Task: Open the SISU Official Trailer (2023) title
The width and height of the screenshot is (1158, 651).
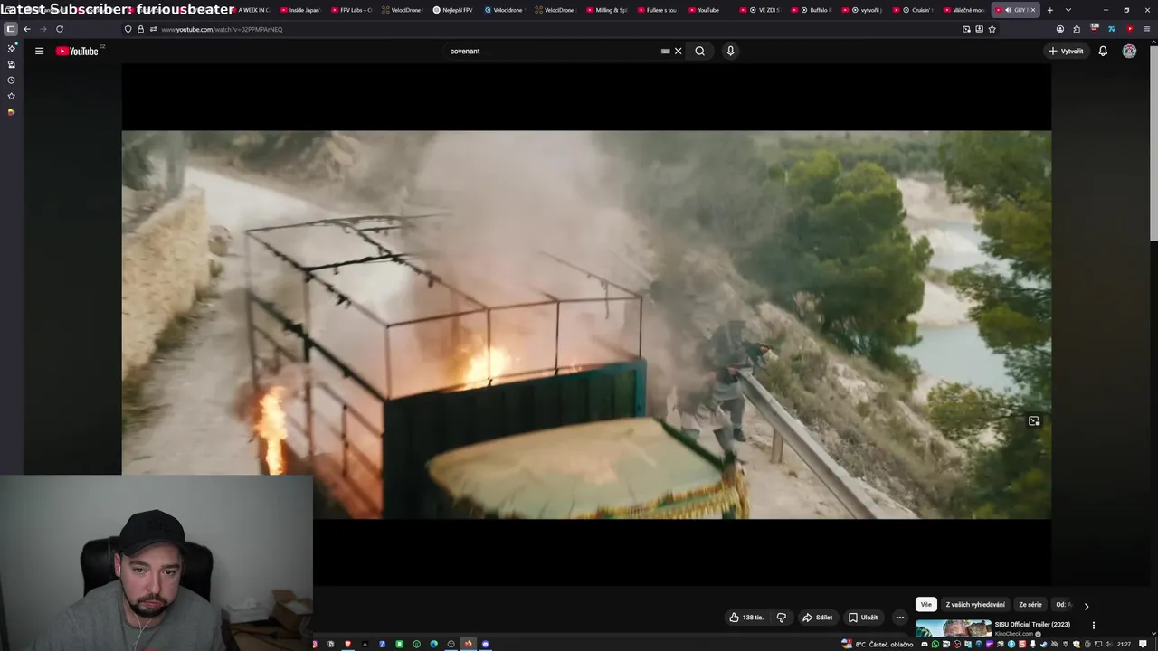Action: [x=1032, y=624]
